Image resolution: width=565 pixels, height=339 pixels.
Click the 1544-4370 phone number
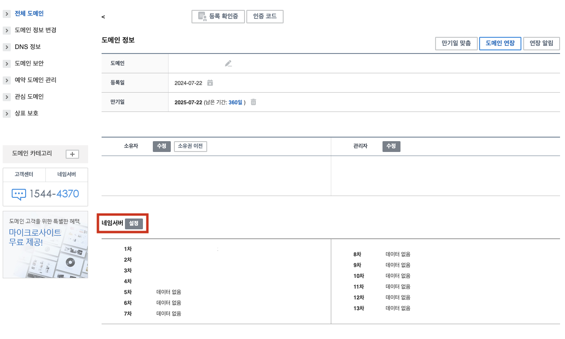(54, 194)
